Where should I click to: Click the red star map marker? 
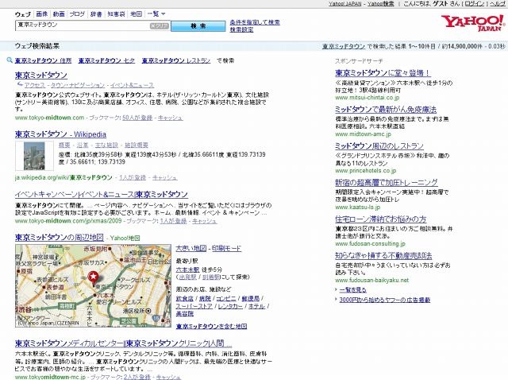tap(94, 278)
